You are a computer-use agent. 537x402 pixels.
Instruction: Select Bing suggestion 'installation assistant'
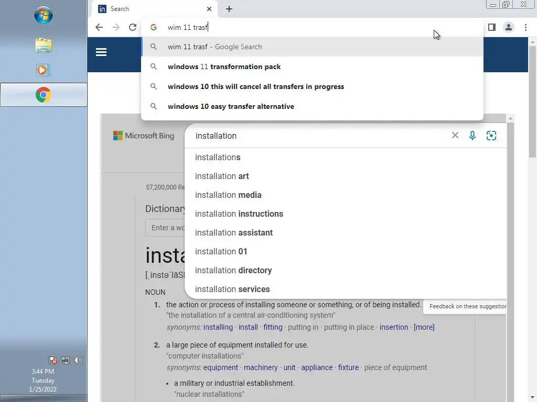345,232
